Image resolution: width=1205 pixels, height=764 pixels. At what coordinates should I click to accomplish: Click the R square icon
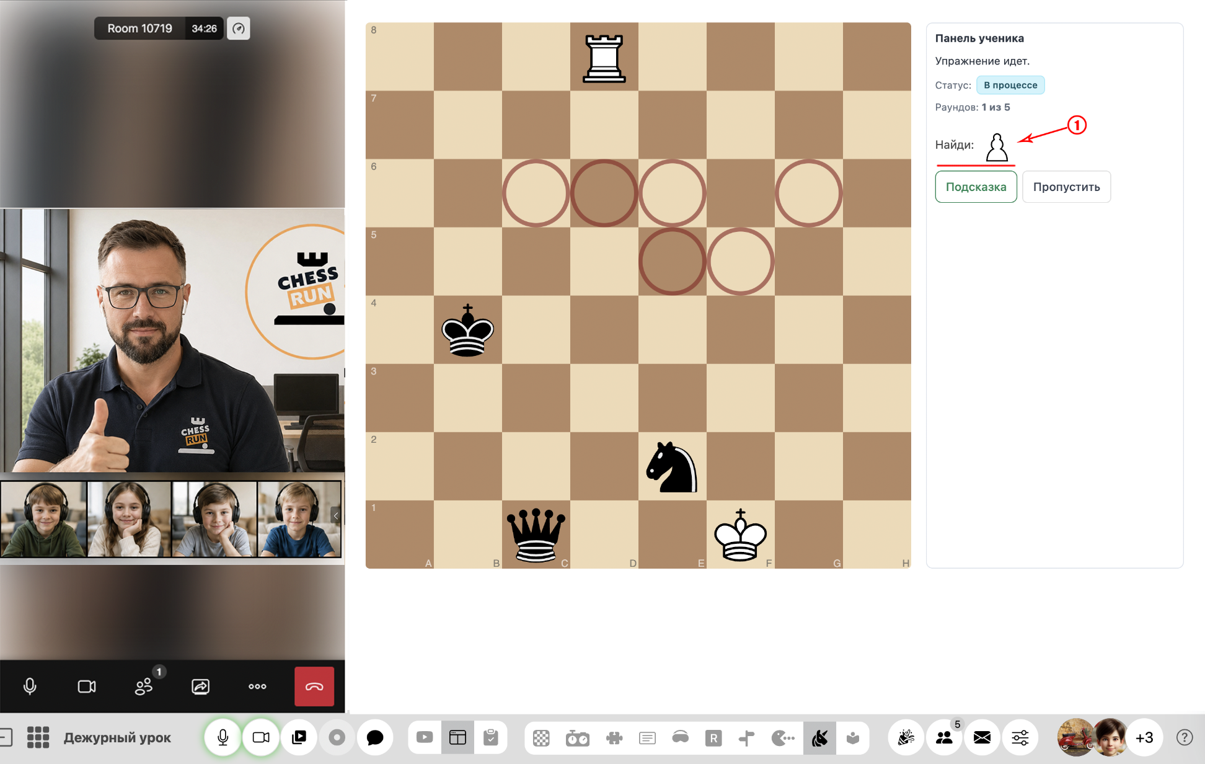[x=713, y=738]
